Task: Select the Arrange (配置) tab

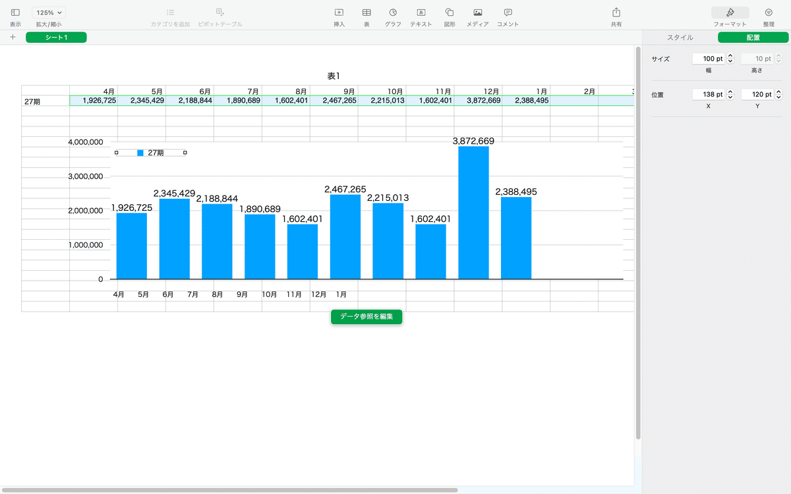Action: (x=753, y=38)
